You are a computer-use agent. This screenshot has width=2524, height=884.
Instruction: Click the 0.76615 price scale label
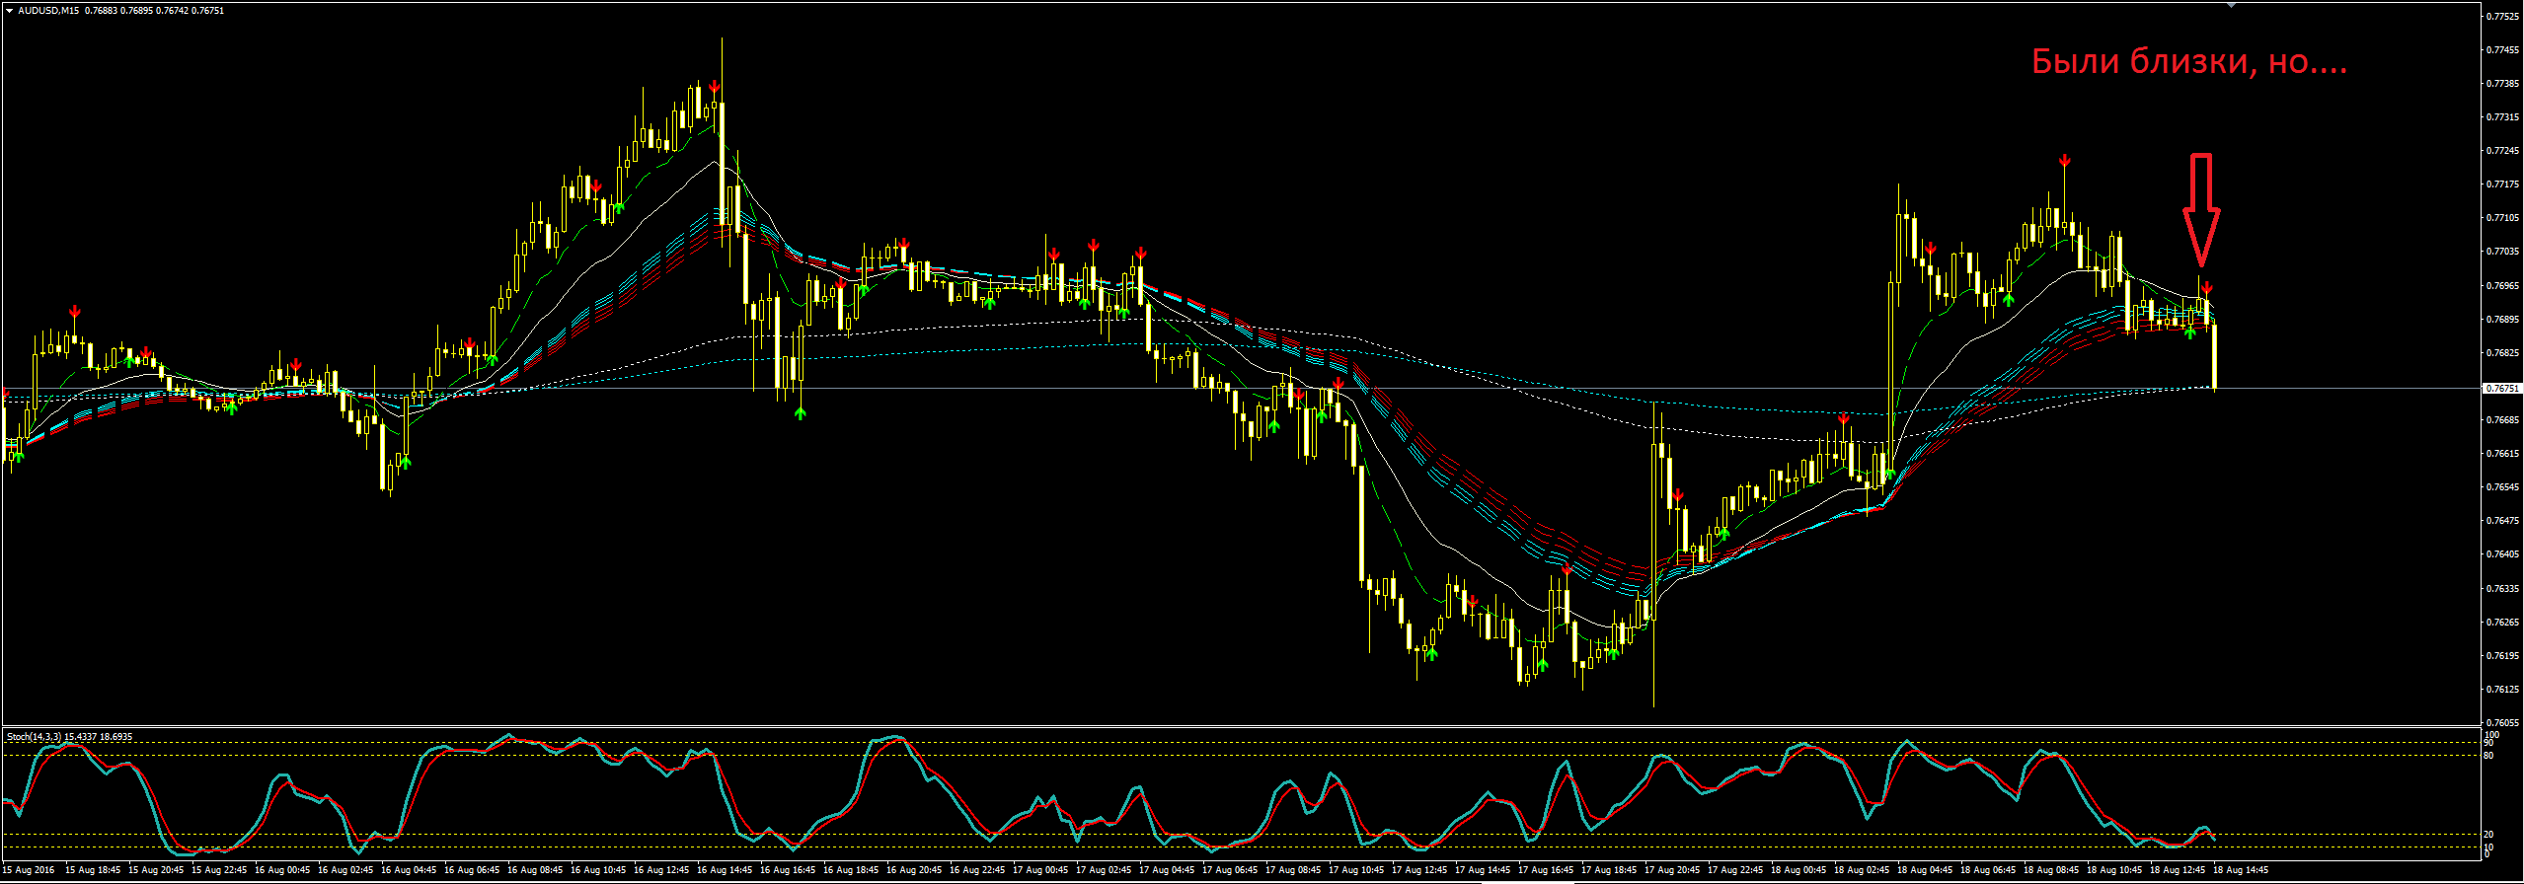pyautogui.click(x=2502, y=453)
